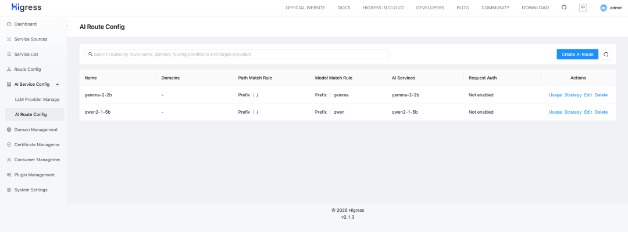Click the Higress logo

coord(26,8)
